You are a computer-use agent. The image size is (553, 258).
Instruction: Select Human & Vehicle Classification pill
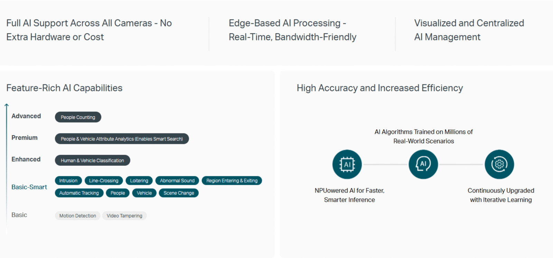tap(92, 160)
